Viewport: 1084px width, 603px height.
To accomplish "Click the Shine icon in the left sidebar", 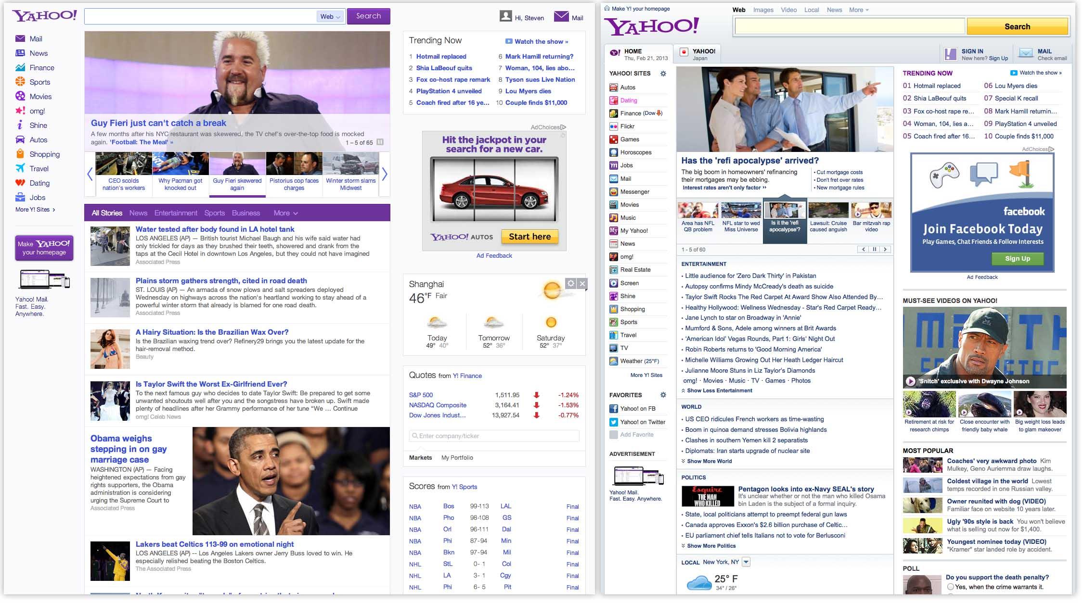I will coord(20,125).
